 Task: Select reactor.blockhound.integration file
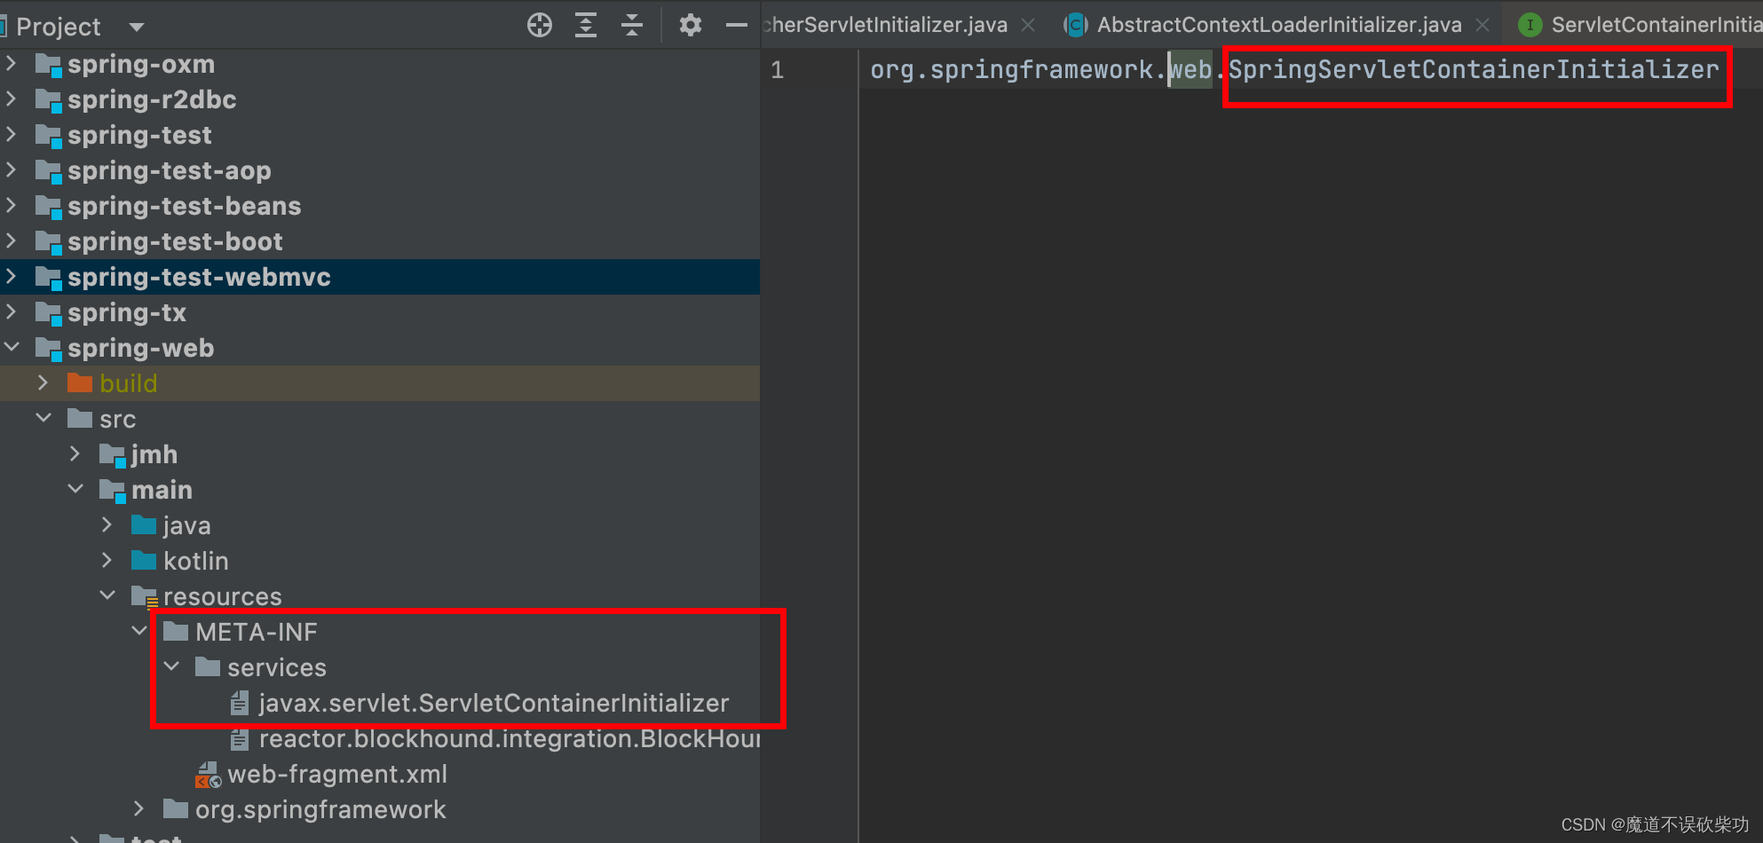509,739
